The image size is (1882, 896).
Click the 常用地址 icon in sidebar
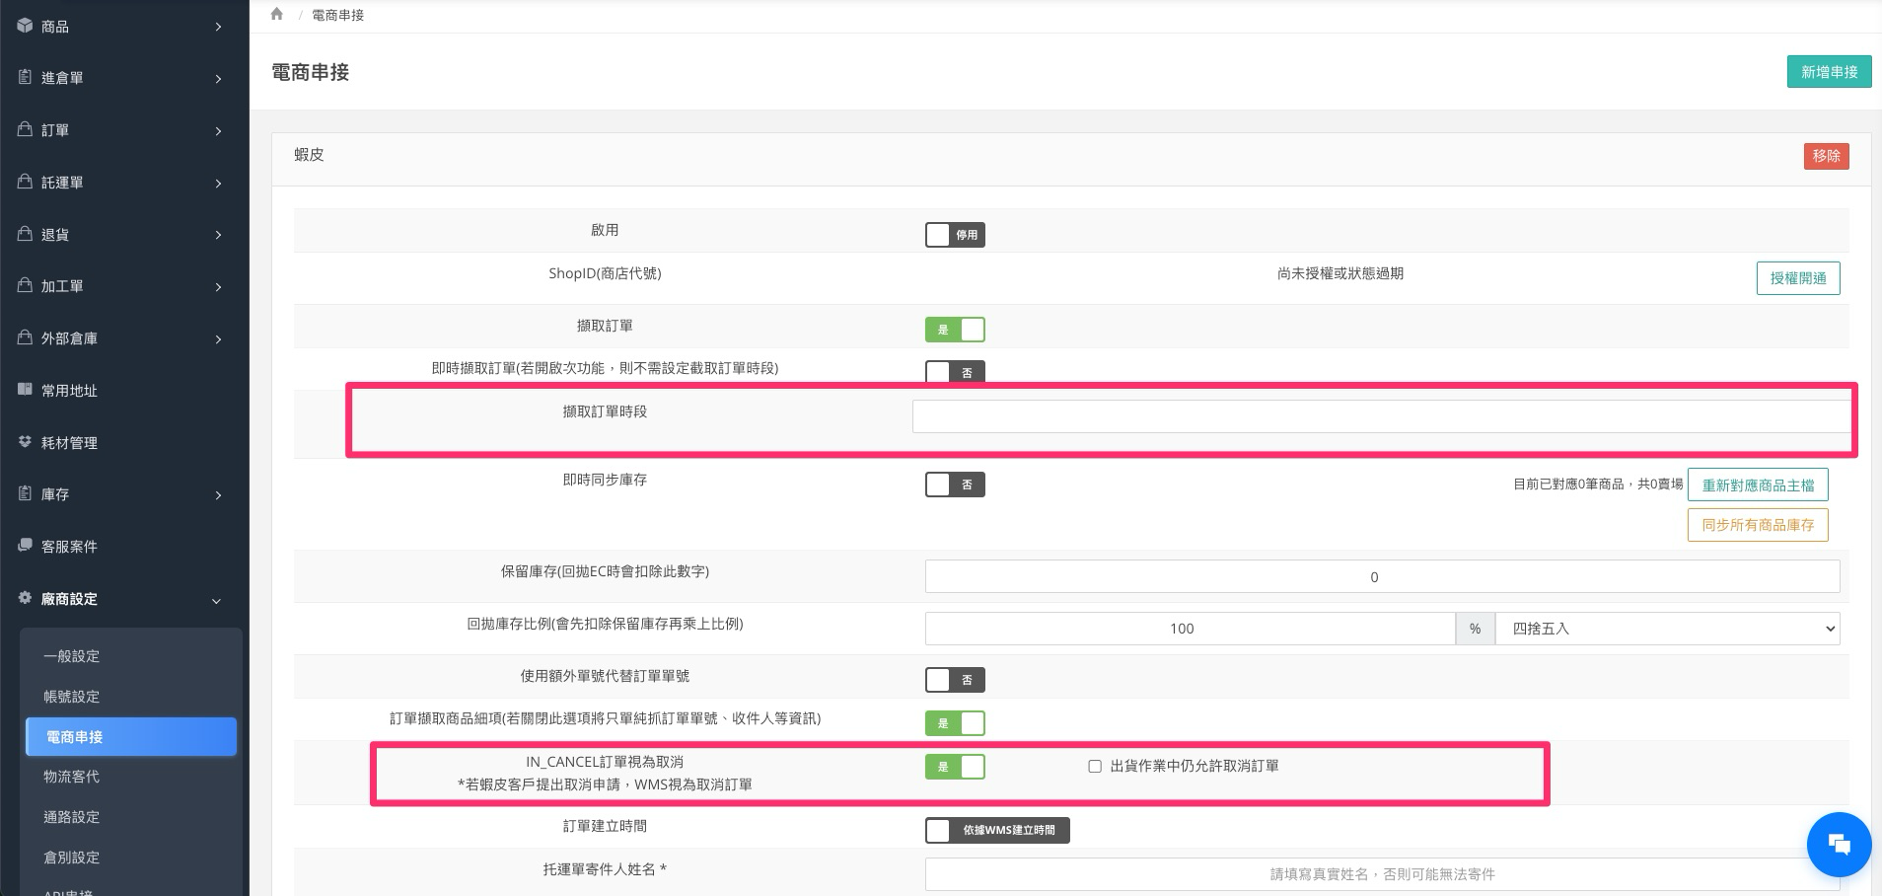click(x=25, y=390)
